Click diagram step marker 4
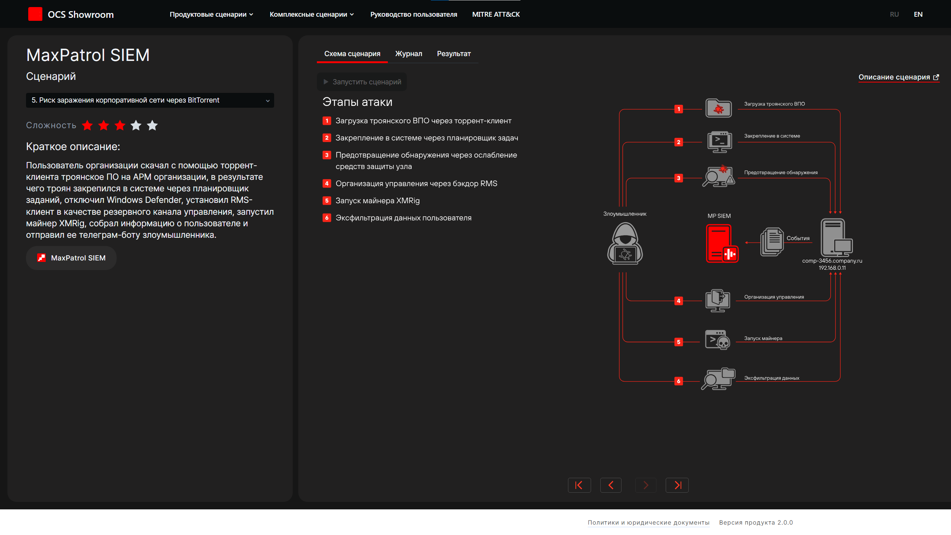 tap(679, 301)
